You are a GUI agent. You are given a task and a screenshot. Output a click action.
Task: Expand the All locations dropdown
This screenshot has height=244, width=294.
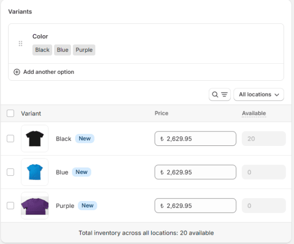(258, 95)
